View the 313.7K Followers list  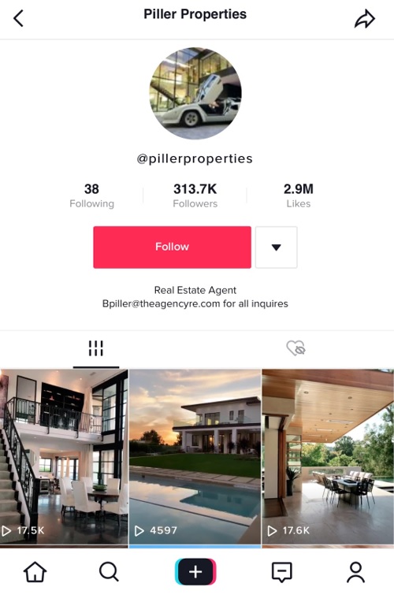pyautogui.click(x=195, y=195)
